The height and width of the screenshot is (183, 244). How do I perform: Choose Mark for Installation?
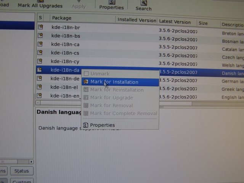[x=120, y=82]
